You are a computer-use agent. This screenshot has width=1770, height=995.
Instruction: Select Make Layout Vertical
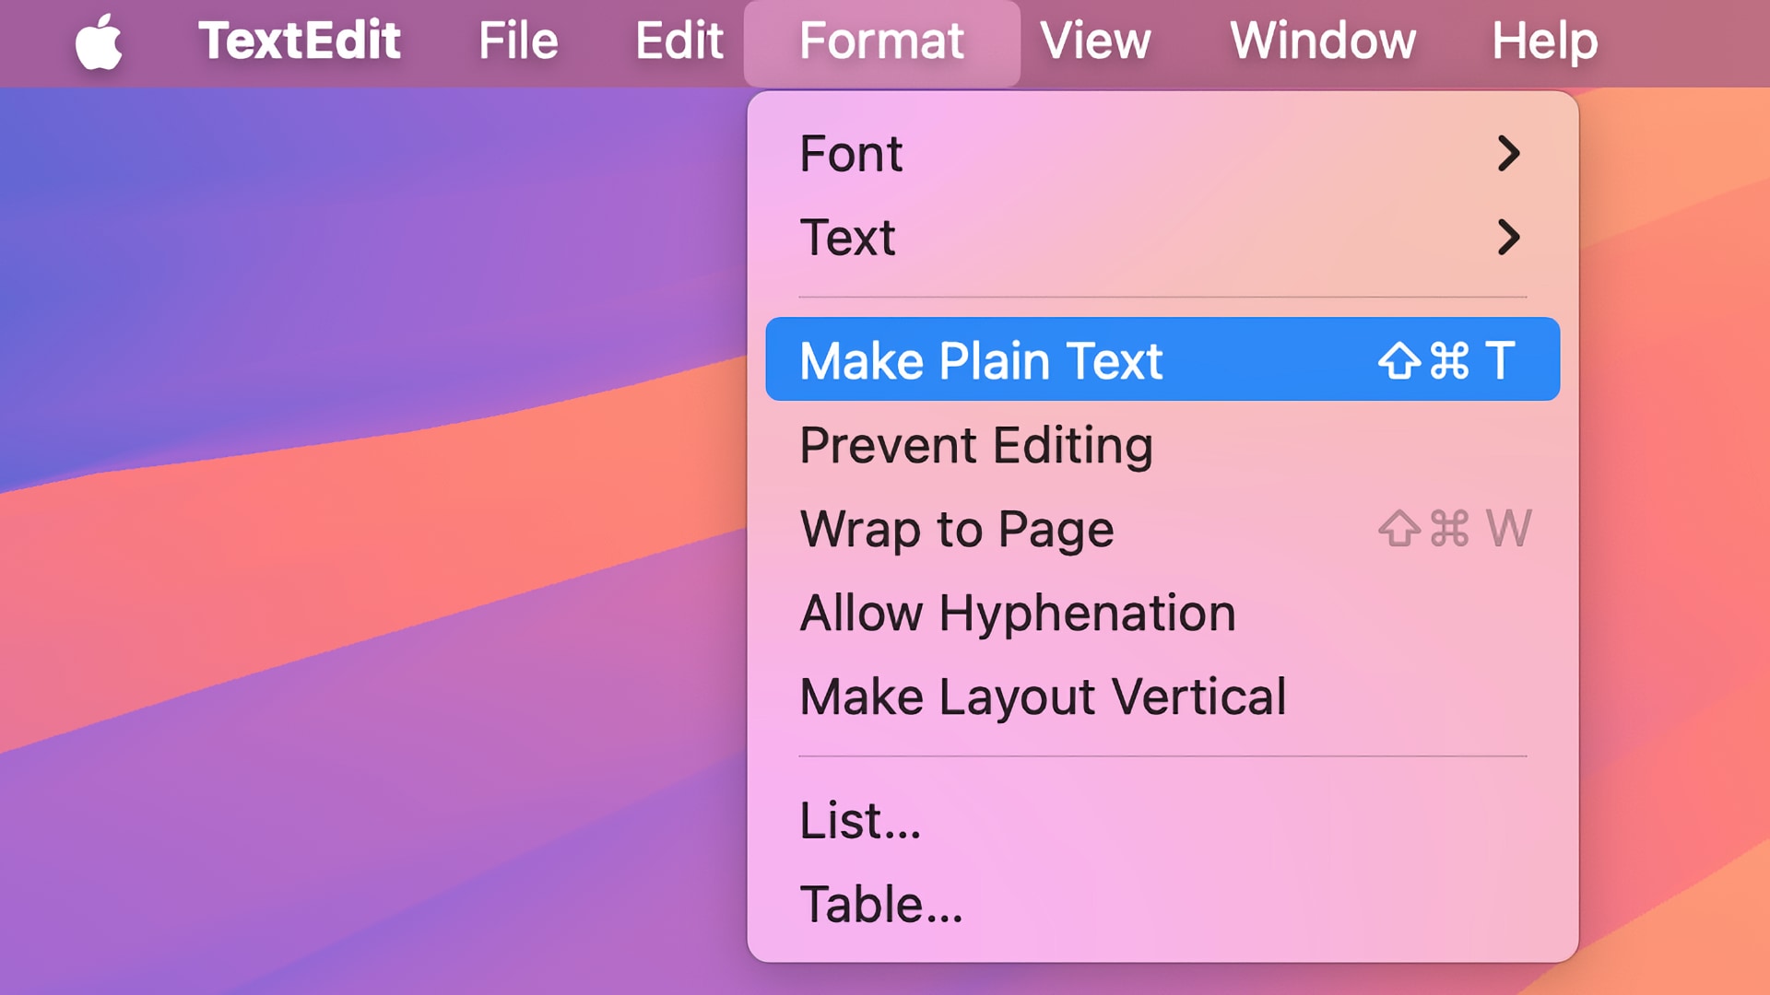(x=1162, y=696)
